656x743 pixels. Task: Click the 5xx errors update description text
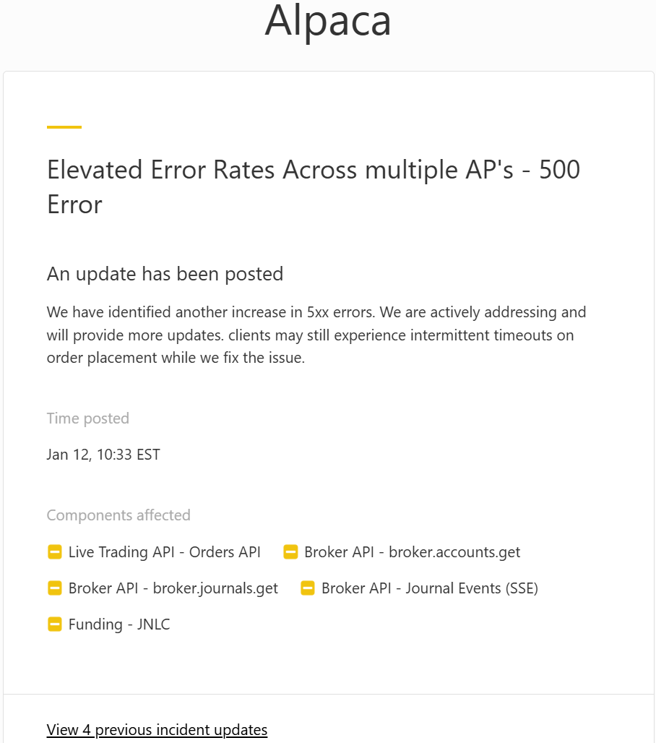316,335
